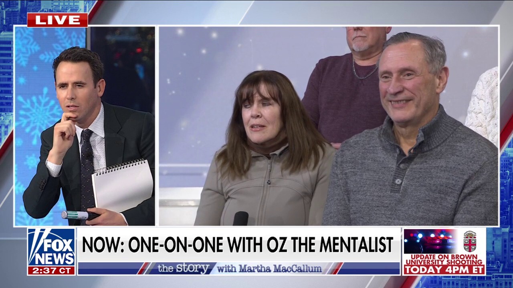Click the black microphone at bottom
513x288 pixels.
click(x=241, y=218)
